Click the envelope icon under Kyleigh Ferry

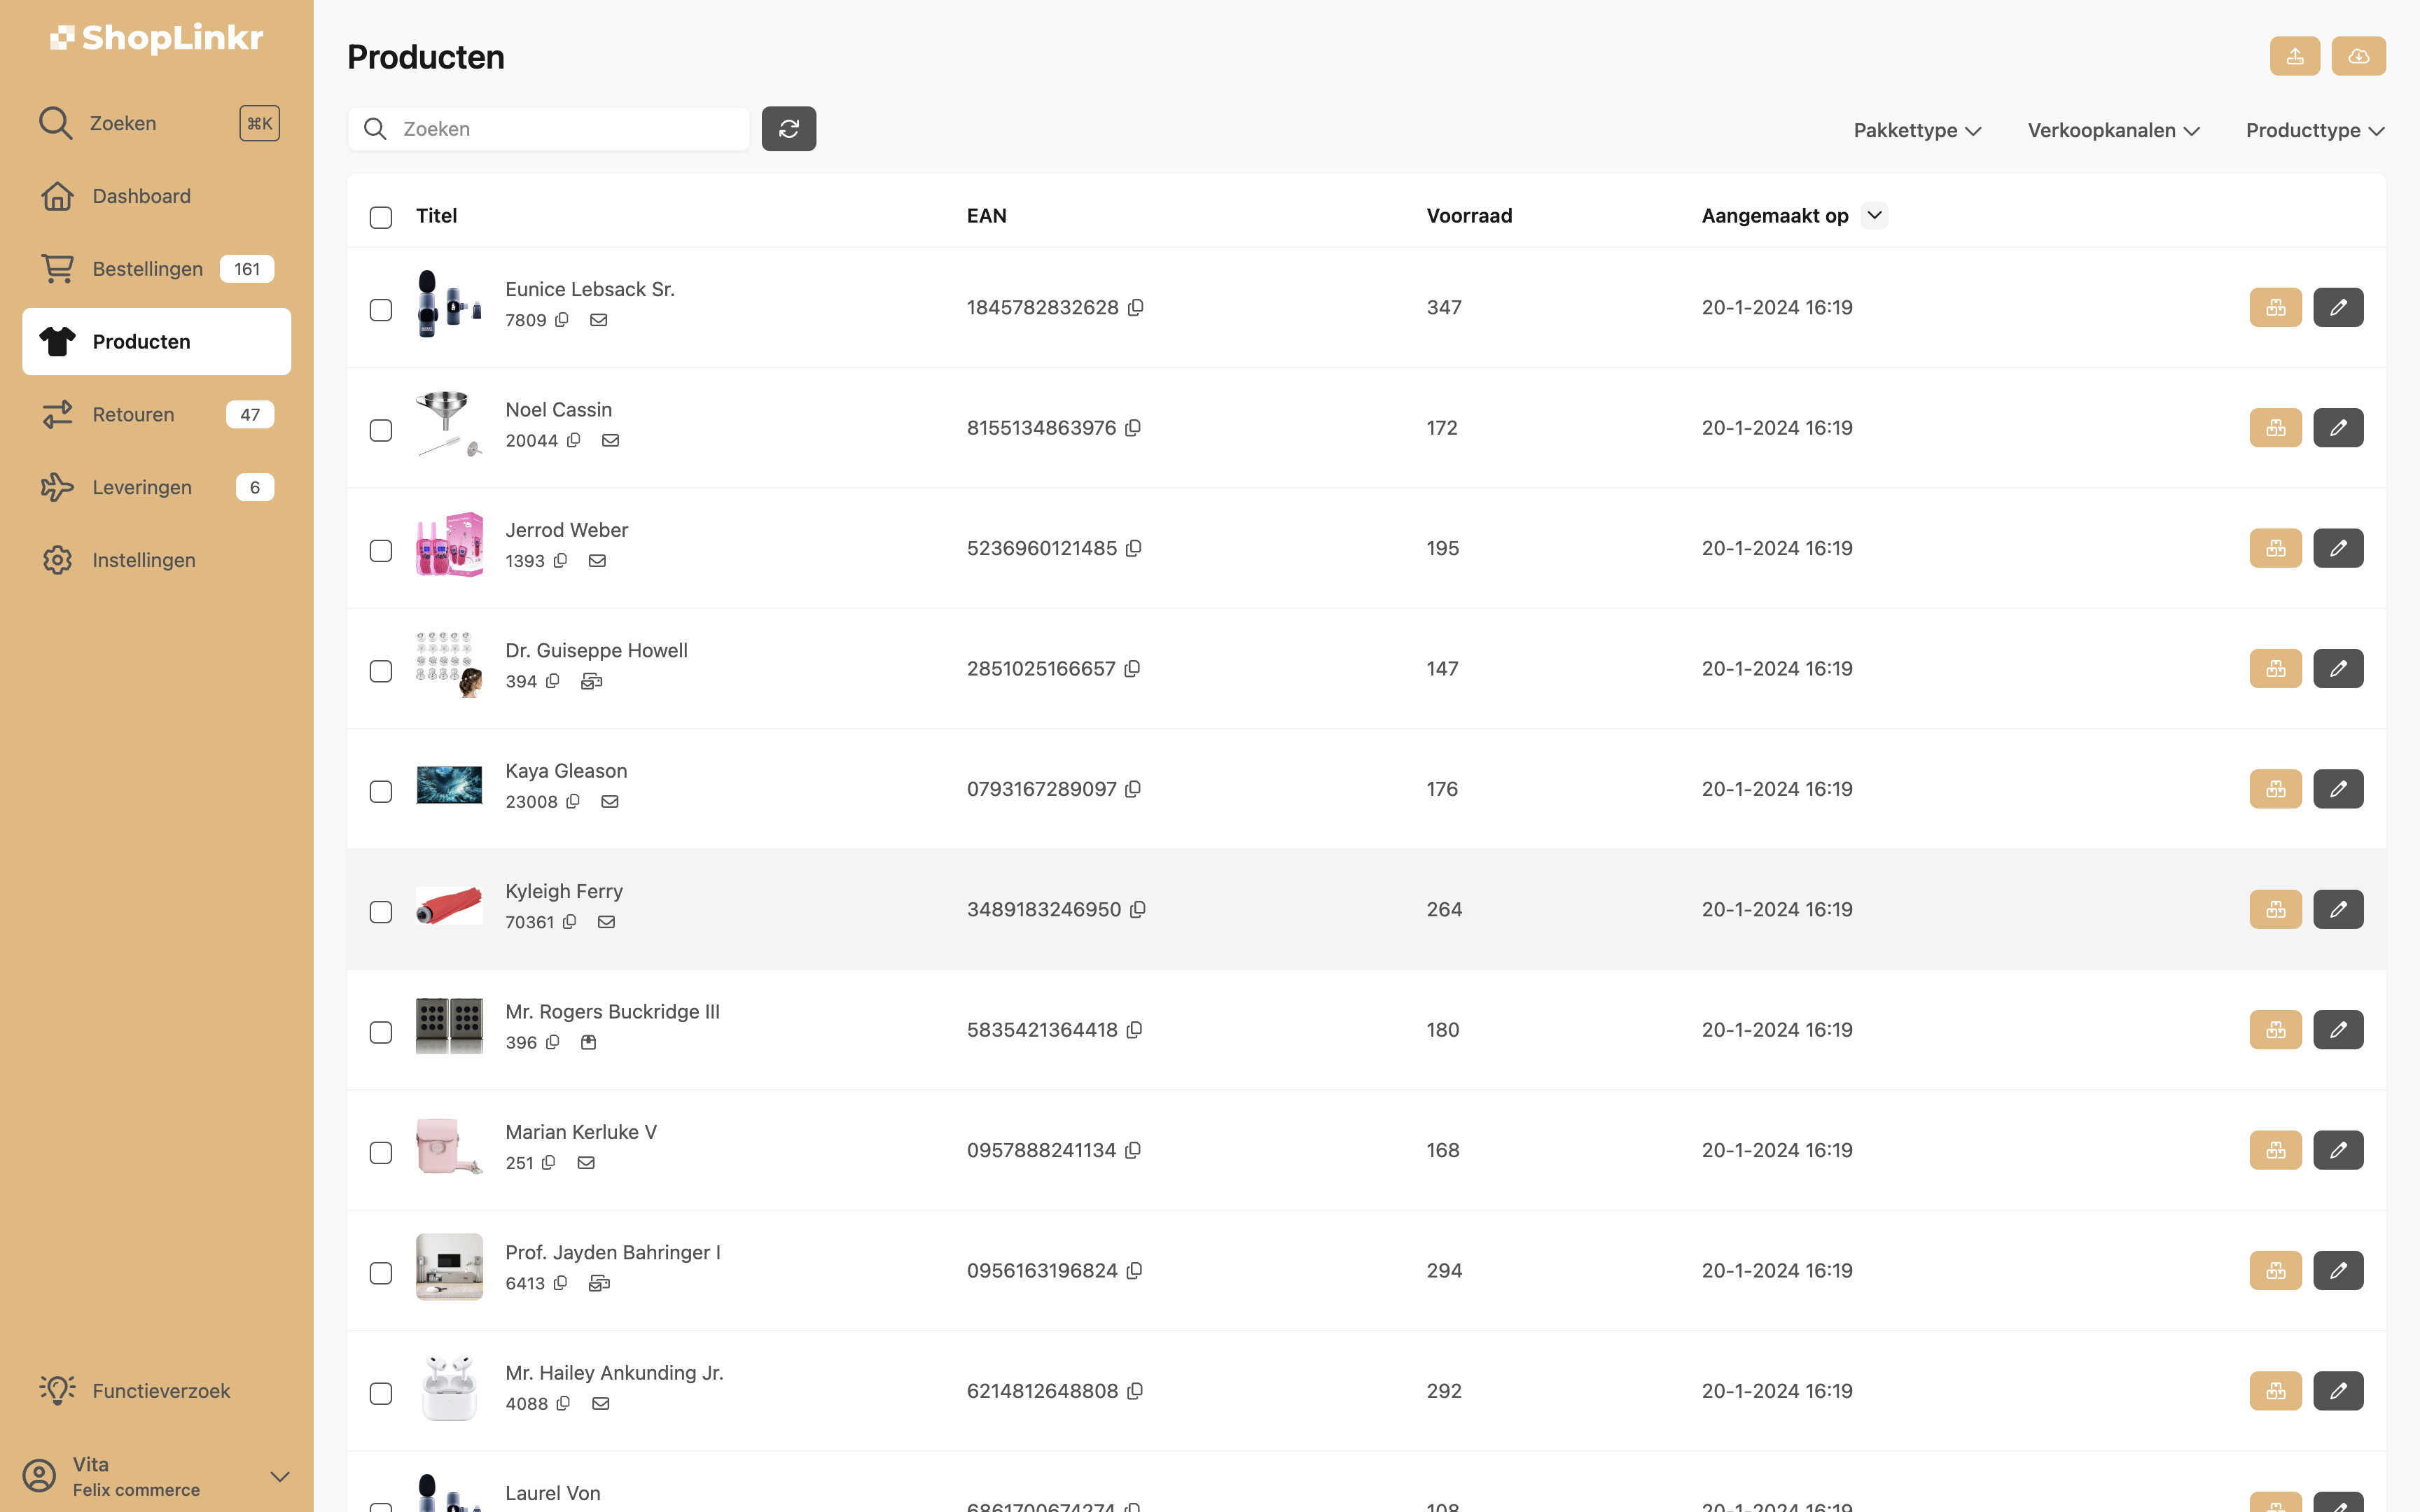tap(606, 922)
